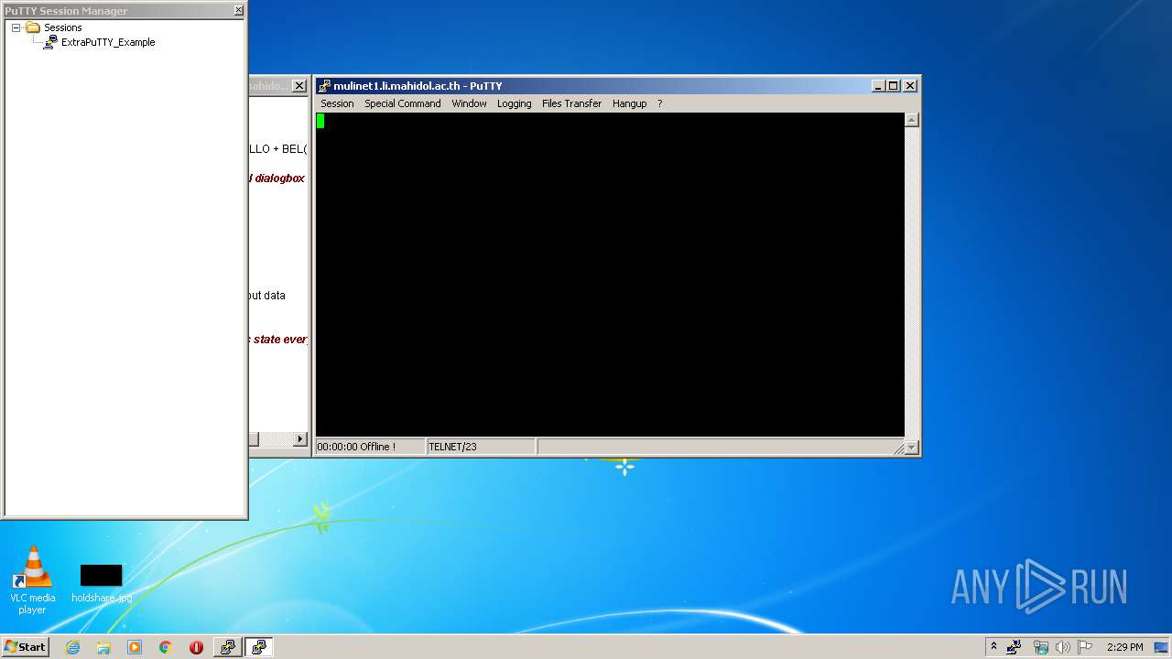
Task: Click the PuTTY title bar system icon
Action: [x=324, y=86]
